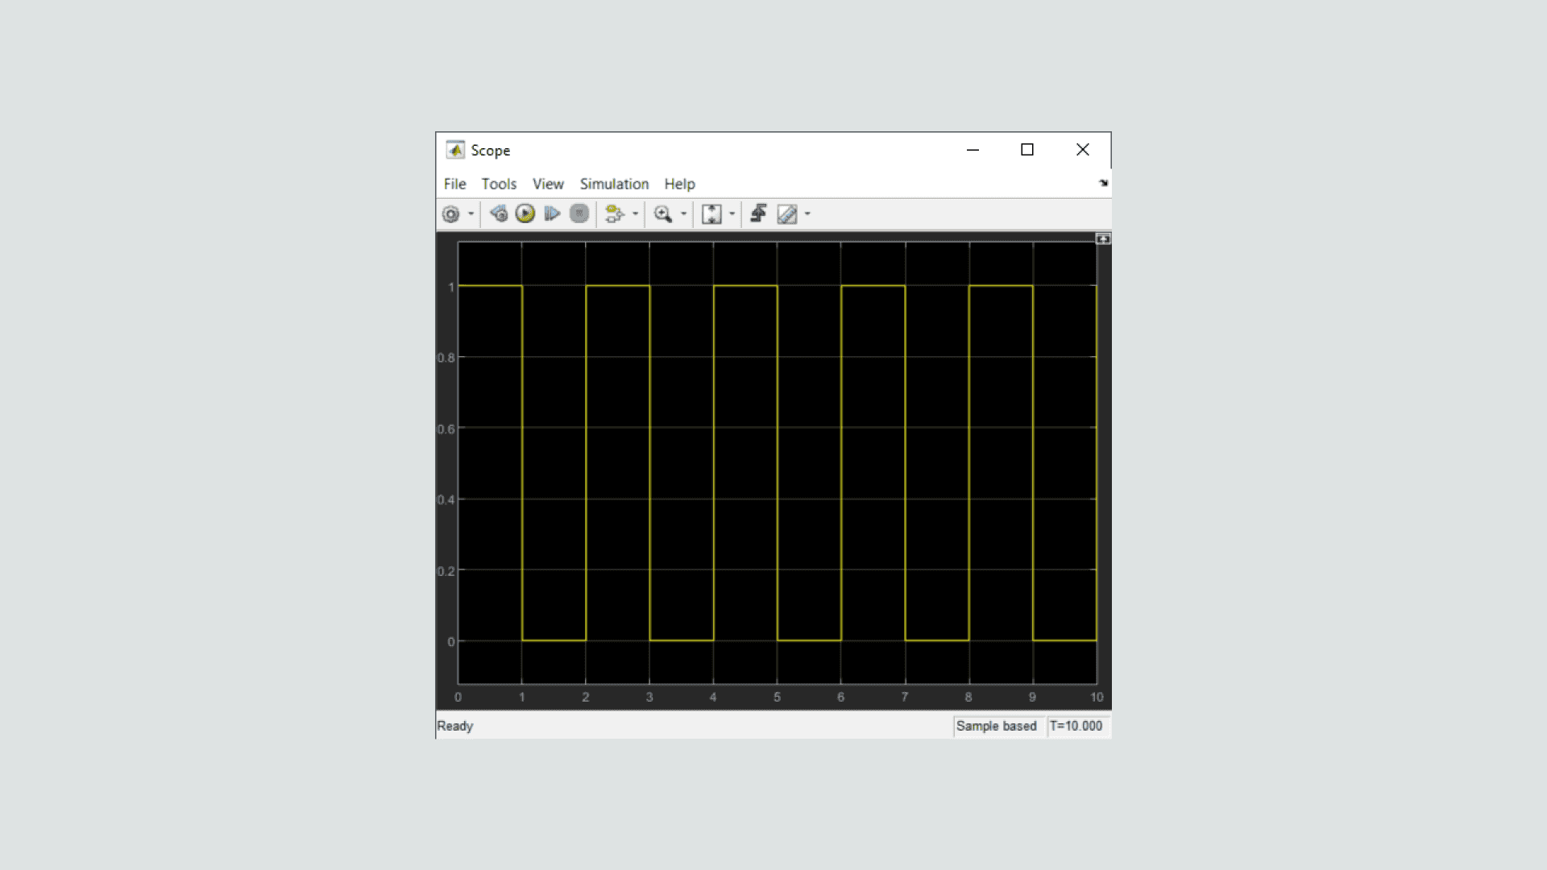Open the Tools menu
The width and height of the screenshot is (1547, 870).
coord(499,184)
